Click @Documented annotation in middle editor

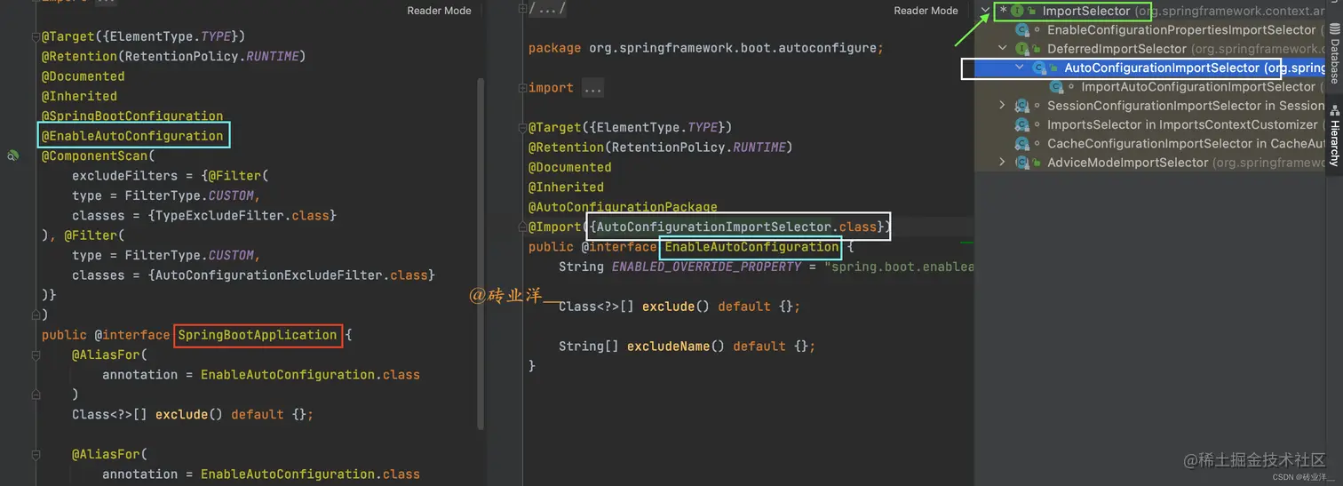[570, 167]
